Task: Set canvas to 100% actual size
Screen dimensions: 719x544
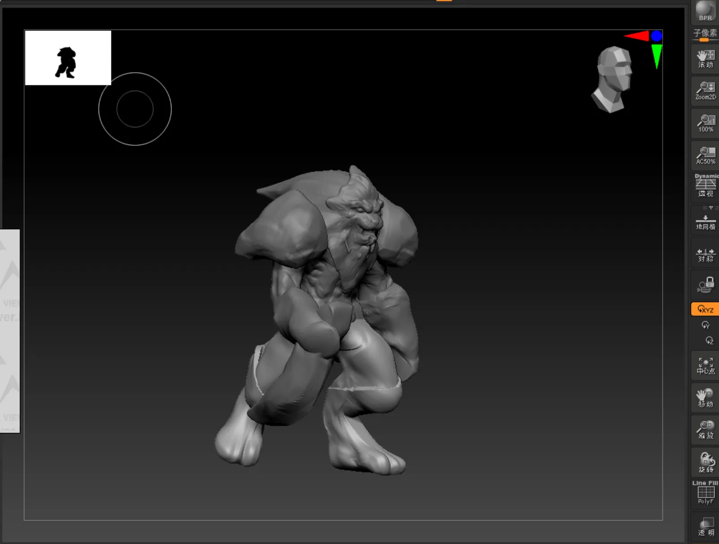Action: 705,123
